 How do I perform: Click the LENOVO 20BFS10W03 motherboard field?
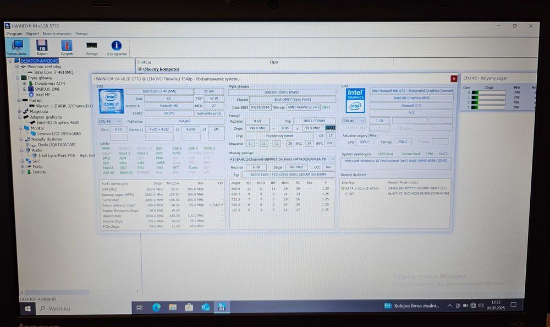[282, 92]
